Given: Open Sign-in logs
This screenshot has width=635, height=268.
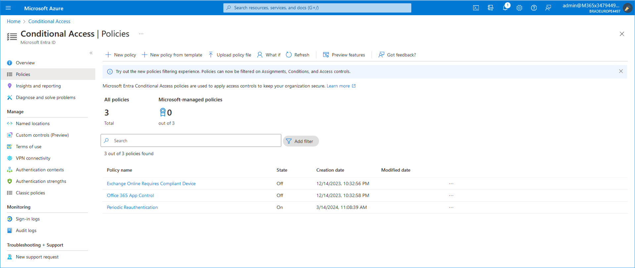Looking at the screenshot, I should coord(27,219).
